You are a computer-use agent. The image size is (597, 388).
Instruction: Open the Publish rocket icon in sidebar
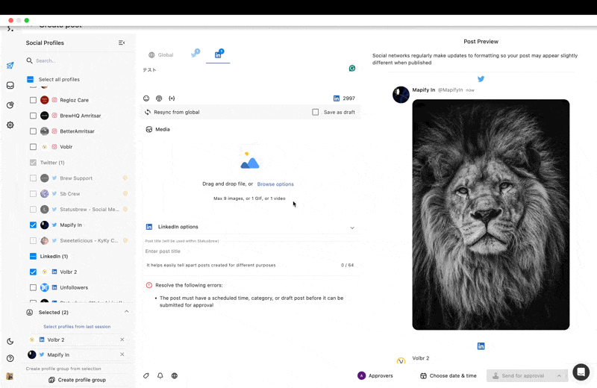[x=10, y=66]
